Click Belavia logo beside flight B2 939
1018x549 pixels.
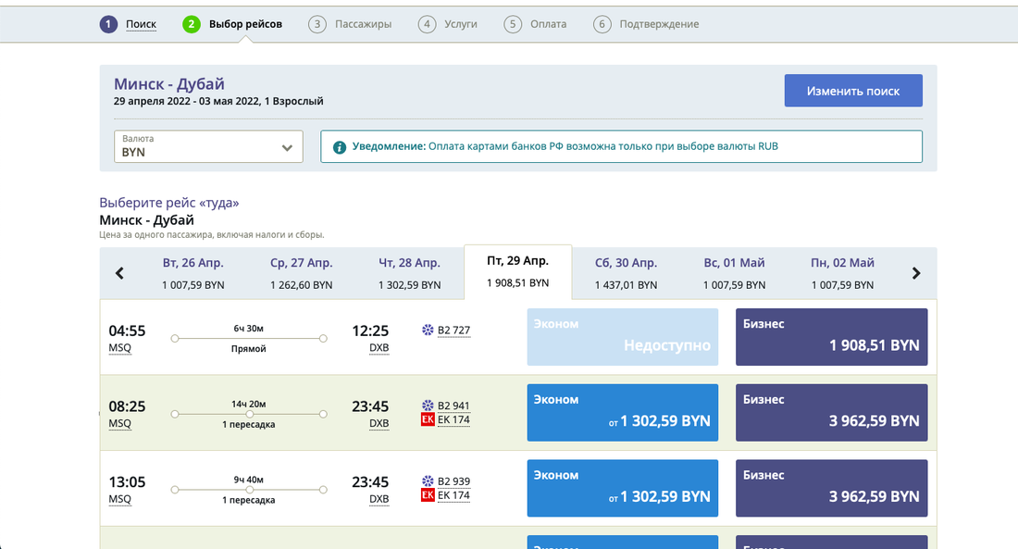tap(428, 481)
